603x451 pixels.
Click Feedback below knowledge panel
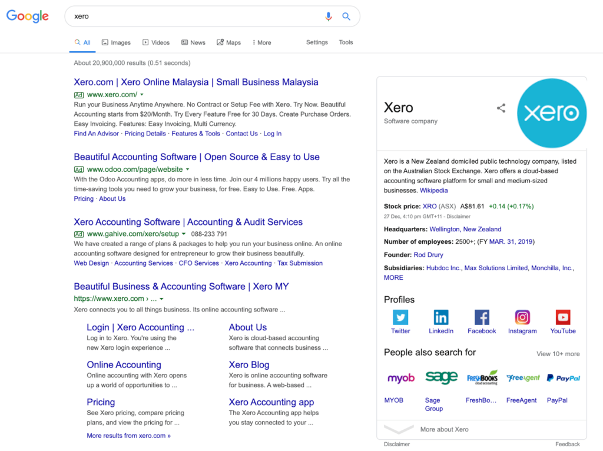pyautogui.click(x=567, y=444)
